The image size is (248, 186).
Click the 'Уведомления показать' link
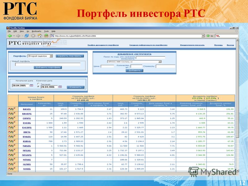[192, 45]
